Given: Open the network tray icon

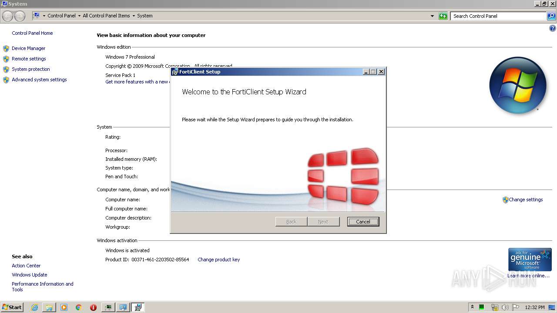Looking at the screenshot, I should [x=494, y=307].
